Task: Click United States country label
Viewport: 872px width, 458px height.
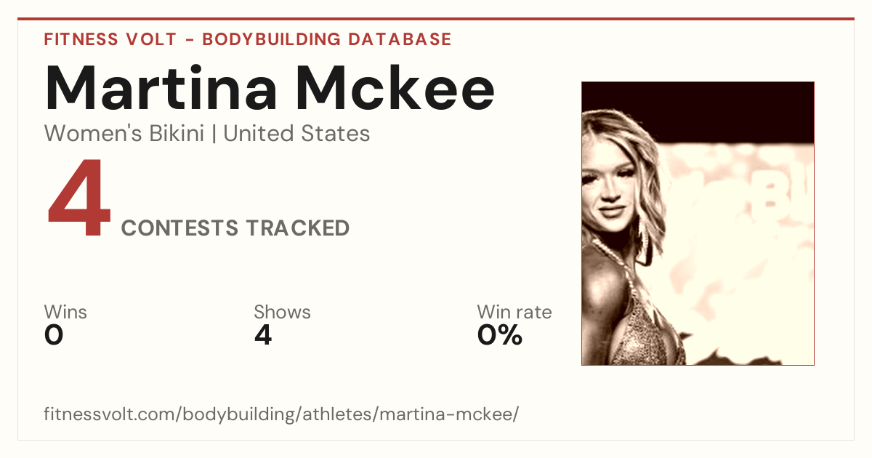Action: (296, 134)
